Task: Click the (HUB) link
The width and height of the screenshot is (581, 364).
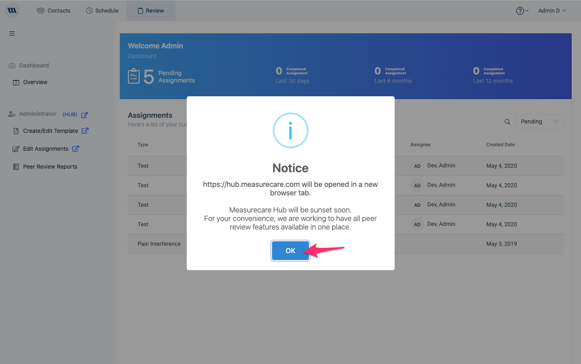Action: coord(70,115)
